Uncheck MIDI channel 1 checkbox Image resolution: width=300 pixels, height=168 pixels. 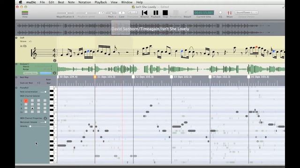click(26, 101)
